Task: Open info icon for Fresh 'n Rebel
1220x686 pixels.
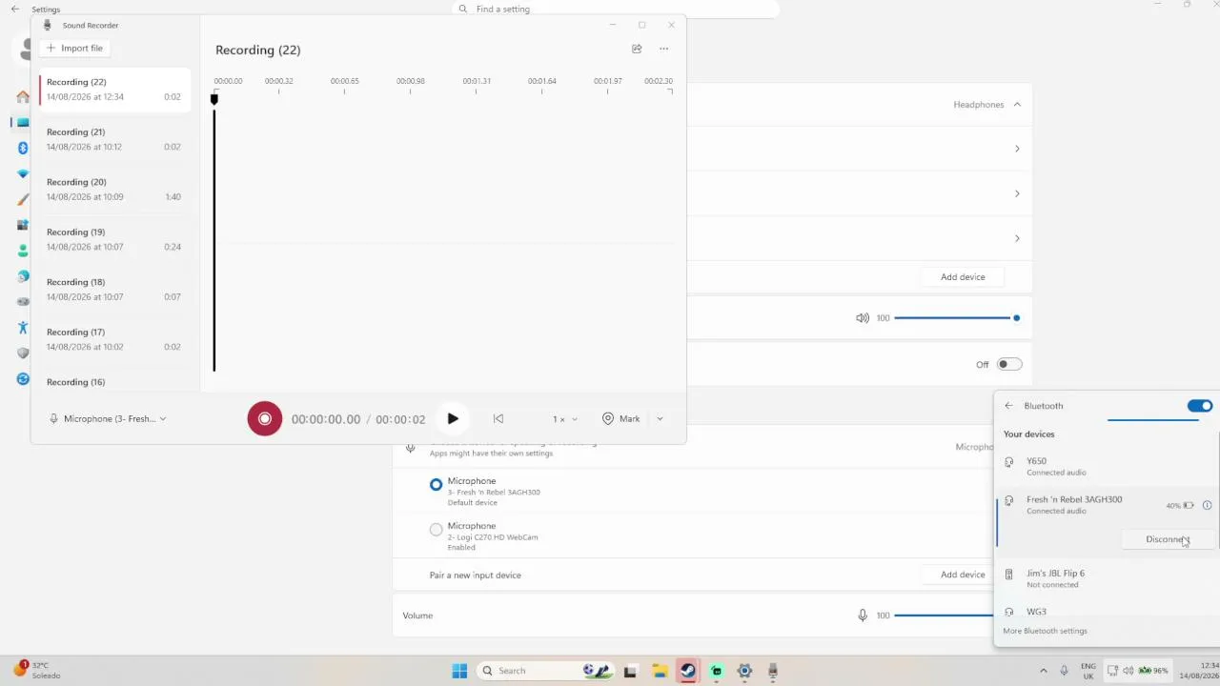Action: click(x=1207, y=505)
